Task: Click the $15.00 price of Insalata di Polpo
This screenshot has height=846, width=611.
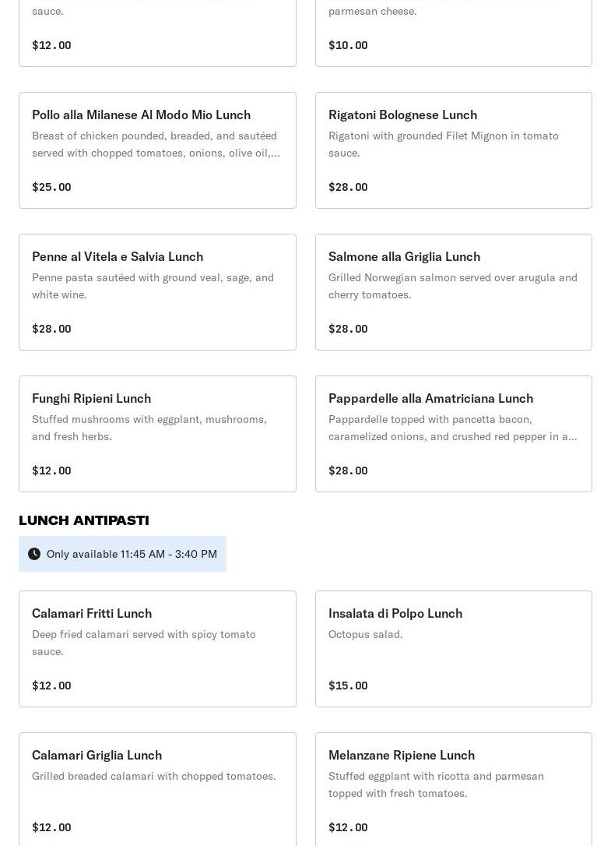Action: click(x=348, y=686)
